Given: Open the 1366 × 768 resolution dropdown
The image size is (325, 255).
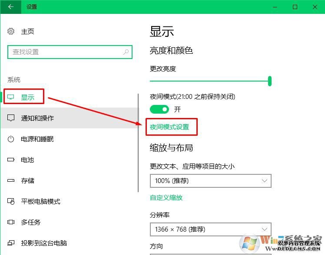Looking at the screenshot, I should [x=211, y=229].
